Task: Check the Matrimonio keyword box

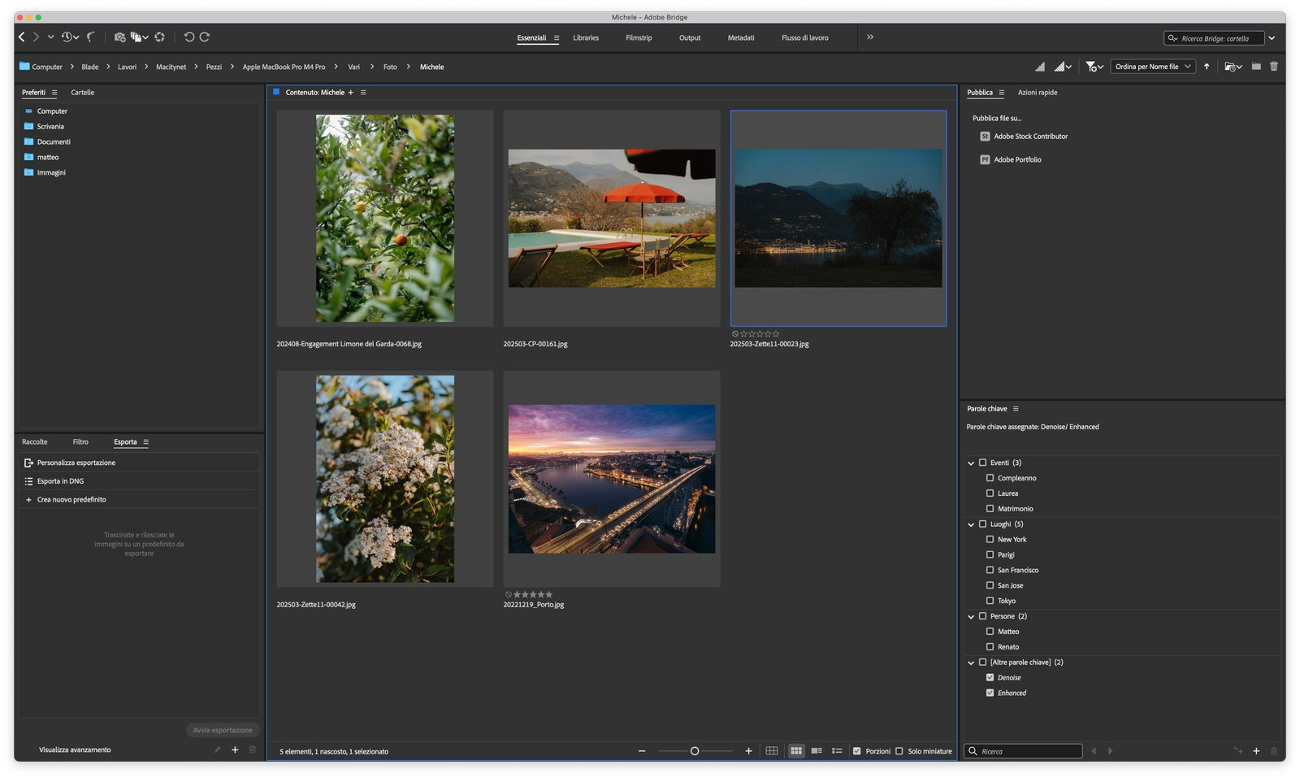Action: tap(990, 509)
